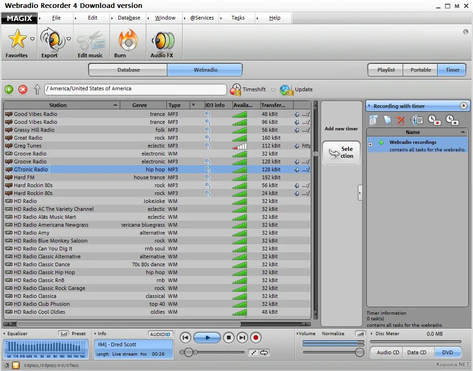Open the Burn disc tool
The width and height of the screenshot is (473, 371).
tap(128, 40)
